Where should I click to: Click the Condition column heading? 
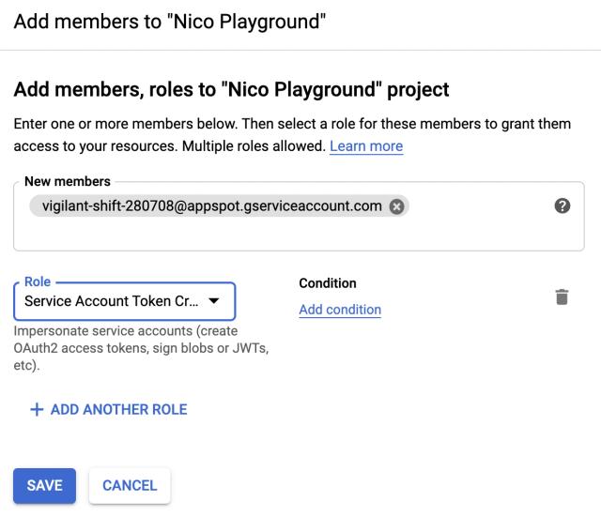(x=327, y=283)
